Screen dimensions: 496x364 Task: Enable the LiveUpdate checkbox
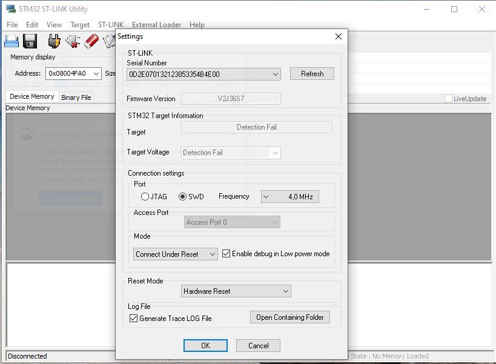(x=448, y=98)
